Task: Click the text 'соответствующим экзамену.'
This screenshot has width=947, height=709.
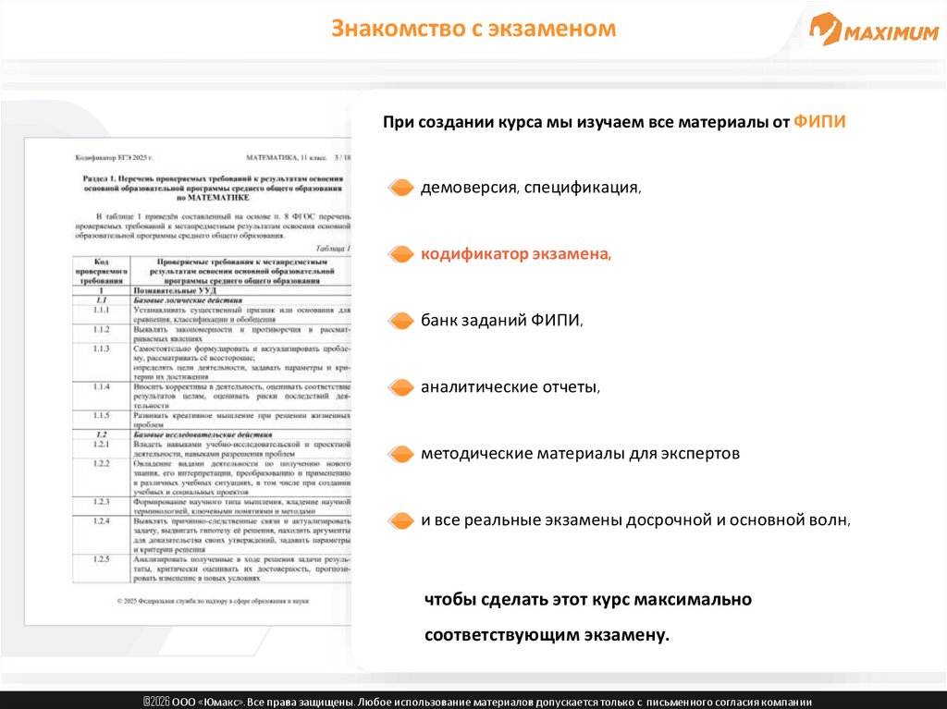Action: (547, 635)
